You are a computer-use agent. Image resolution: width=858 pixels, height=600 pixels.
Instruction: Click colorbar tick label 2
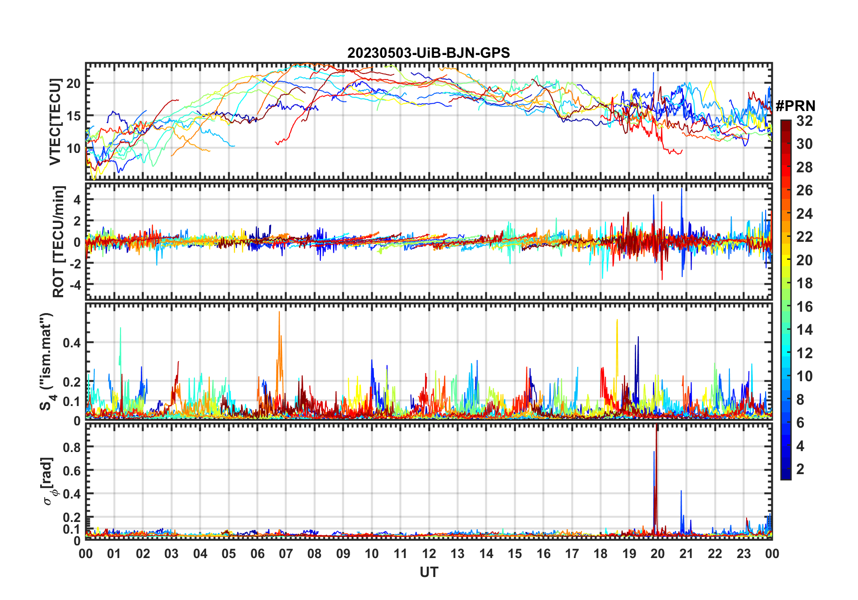800,469
